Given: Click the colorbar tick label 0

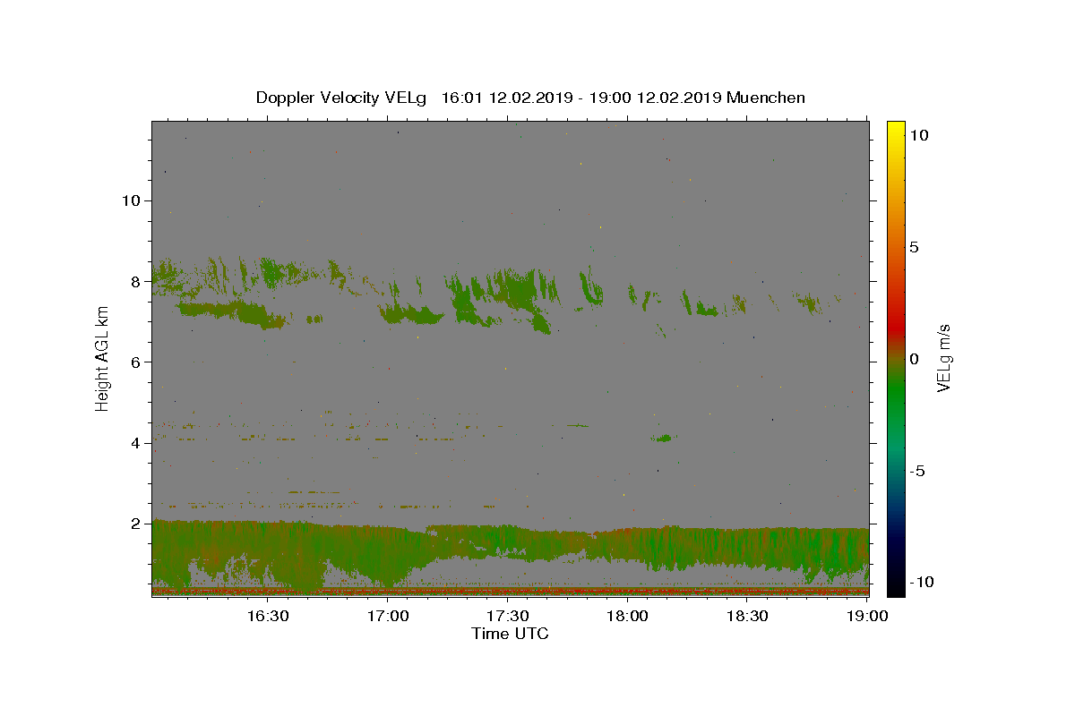Looking at the screenshot, I should 914,358.
